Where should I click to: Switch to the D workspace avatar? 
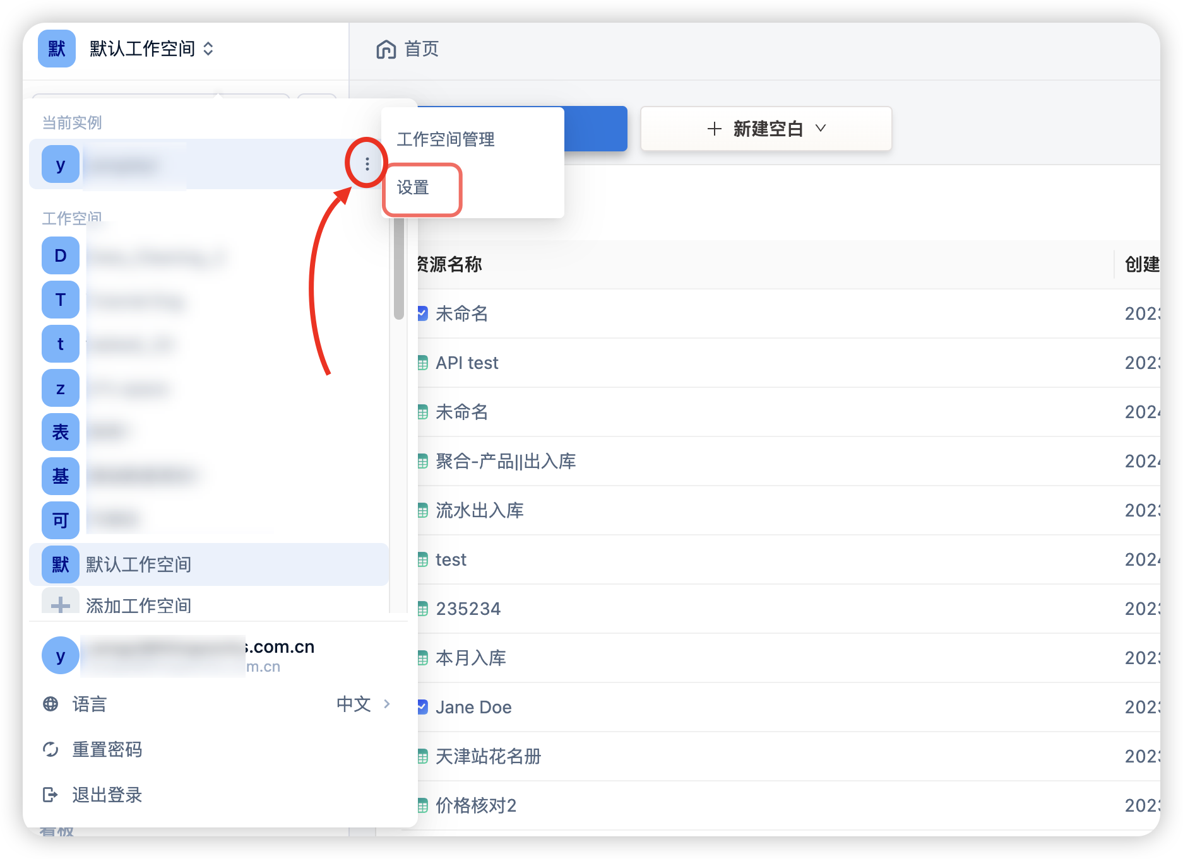tap(61, 255)
